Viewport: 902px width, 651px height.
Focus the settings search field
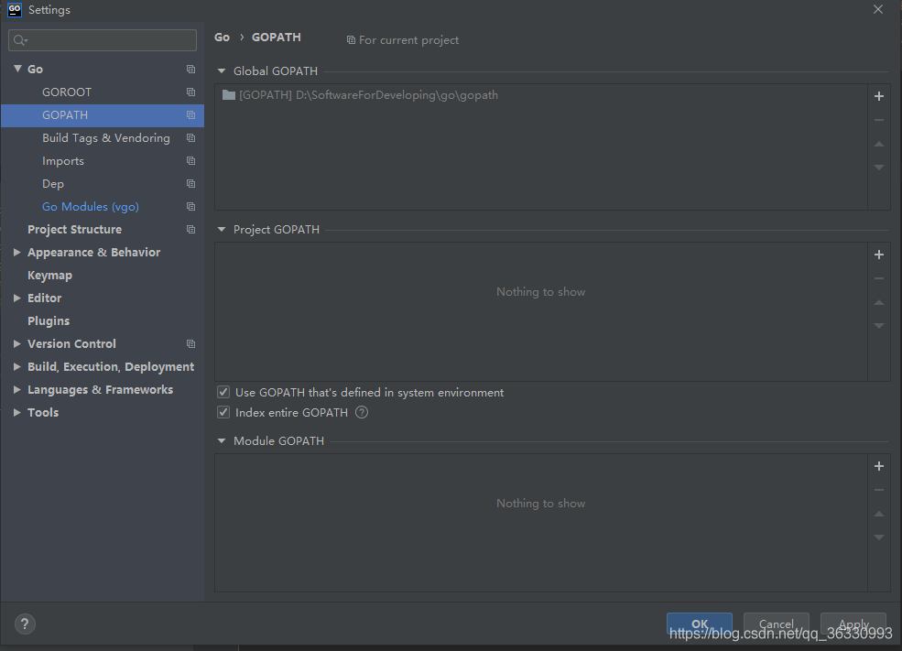[x=103, y=40]
